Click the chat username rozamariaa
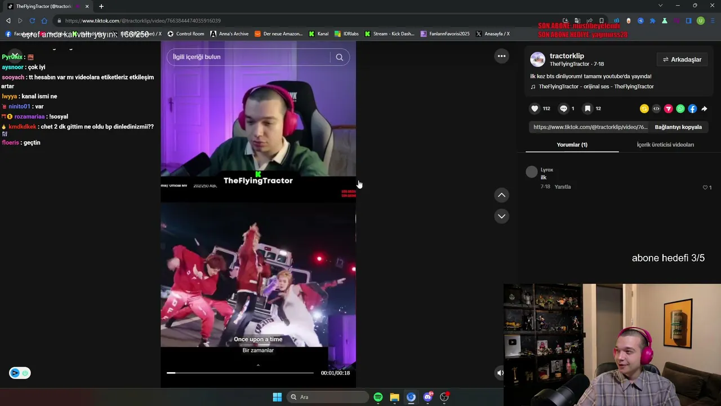The height and width of the screenshot is (406, 721). [x=30, y=117]
